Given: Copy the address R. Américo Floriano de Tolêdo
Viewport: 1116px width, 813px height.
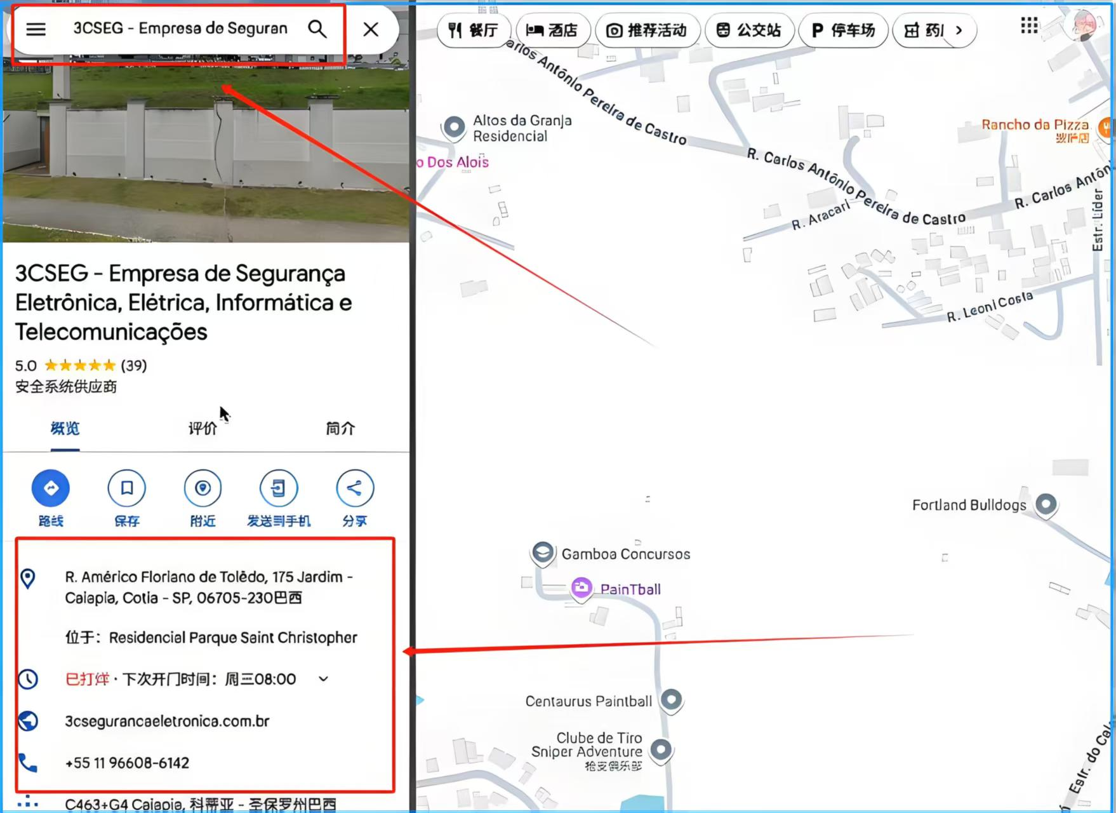Looking at the screenshot, I should click(x=209, y=587).
